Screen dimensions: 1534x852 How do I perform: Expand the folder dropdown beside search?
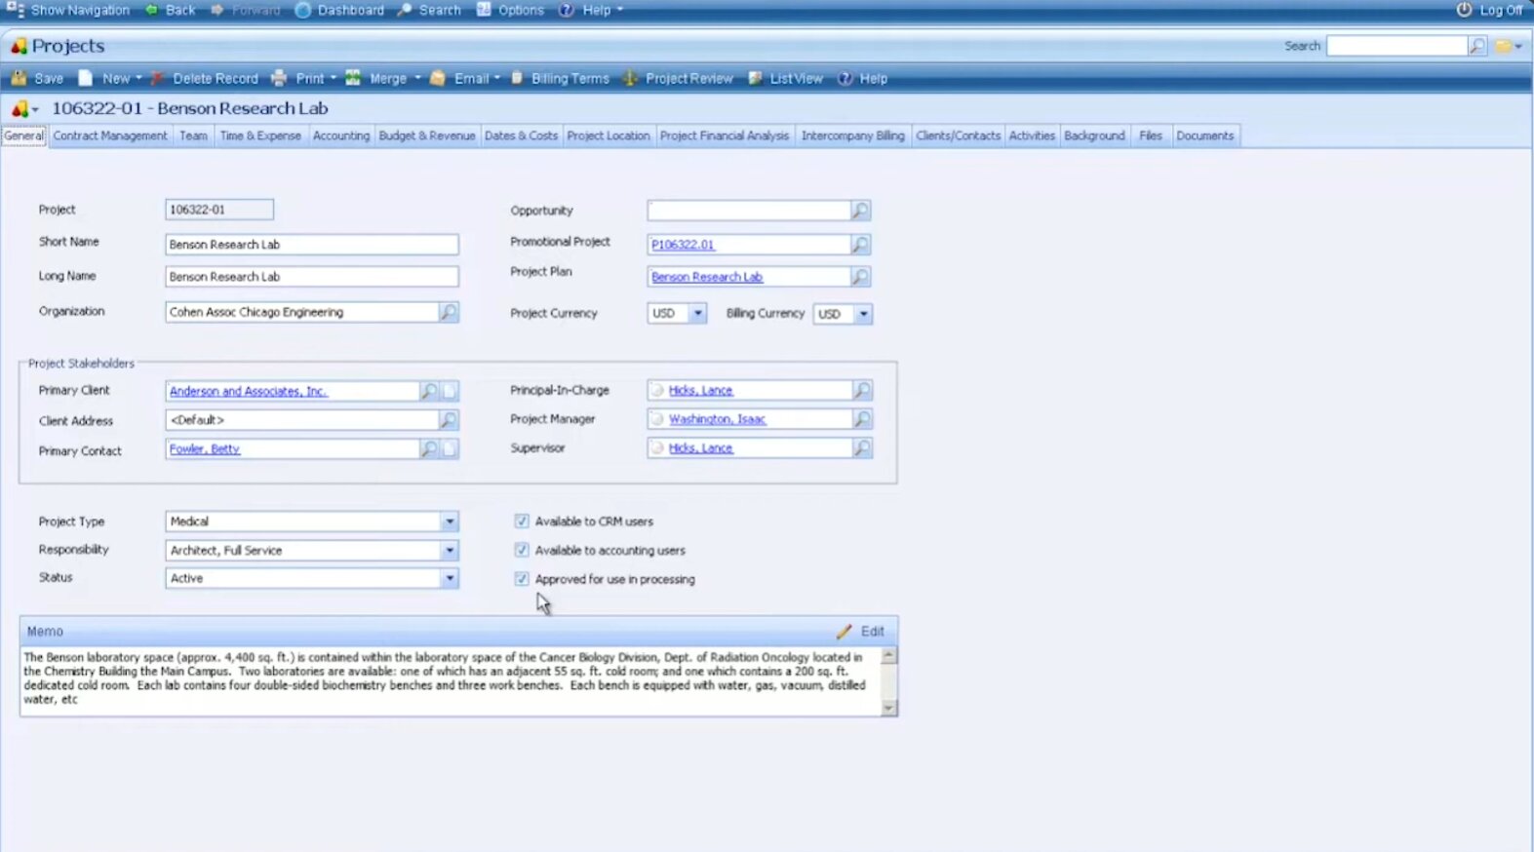pos(1518,47)
